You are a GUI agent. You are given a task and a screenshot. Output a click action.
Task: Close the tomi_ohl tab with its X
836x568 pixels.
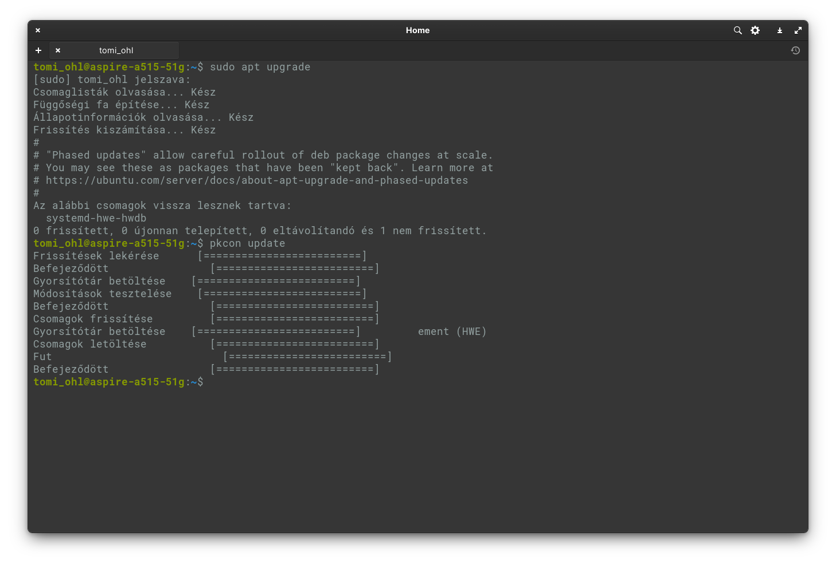(x=58, y=50)
